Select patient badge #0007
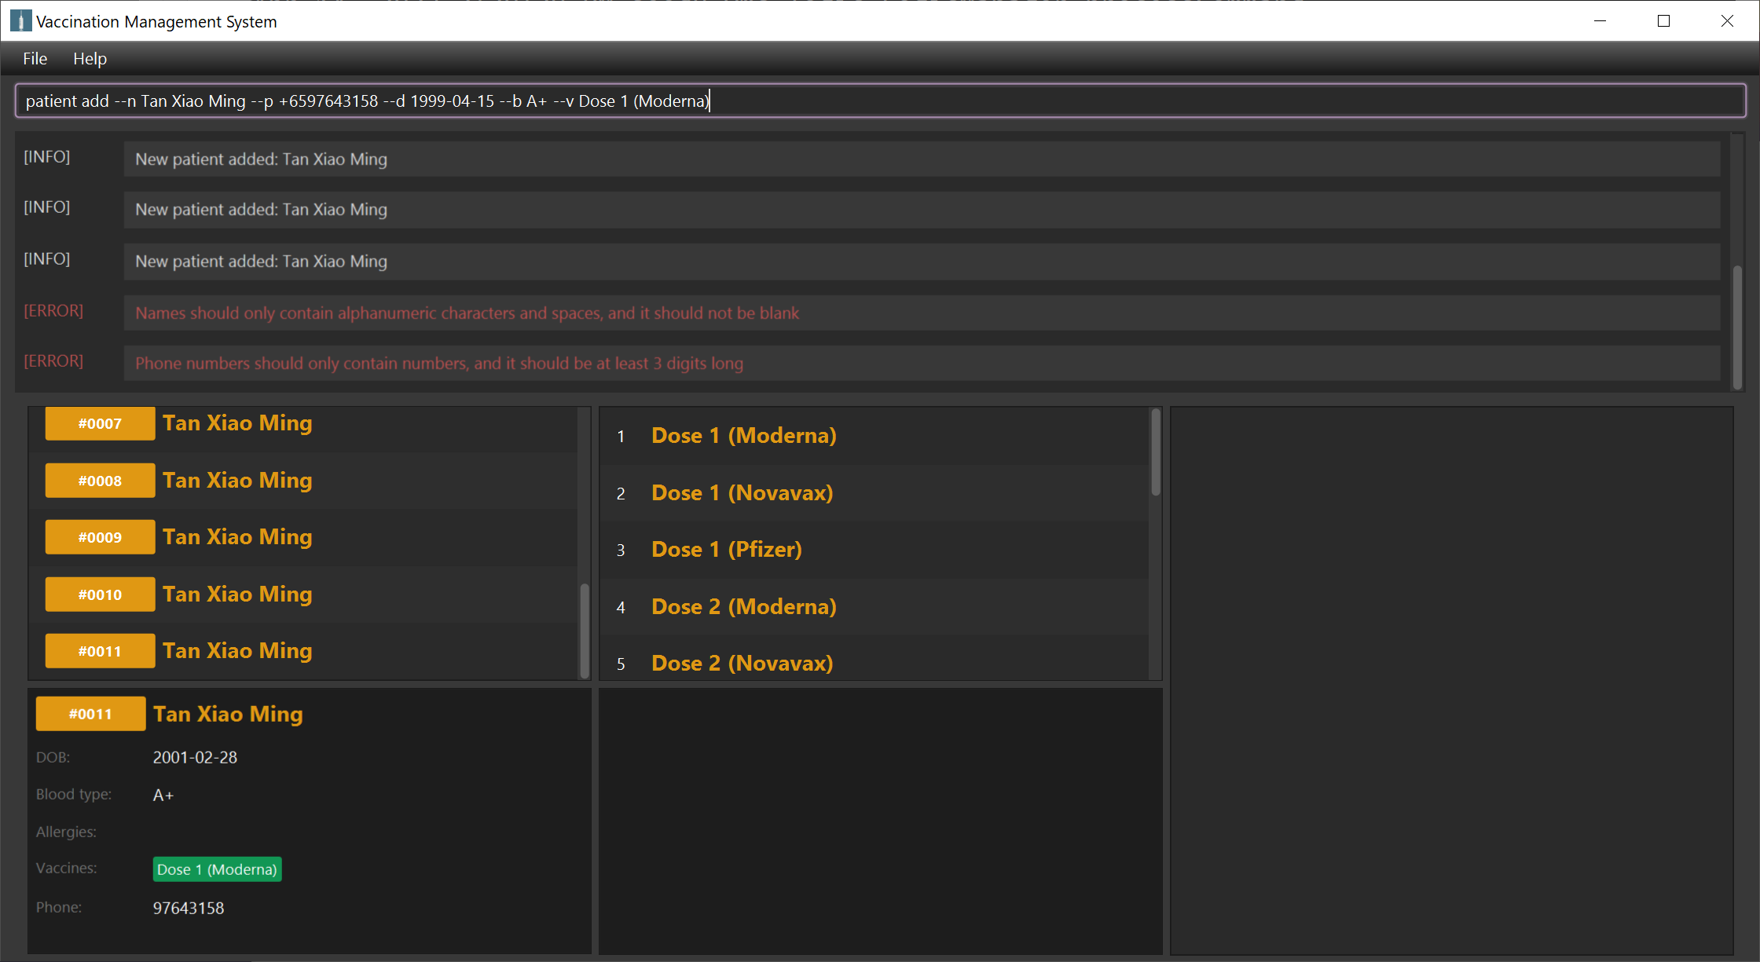This screenshot has width=1760, height=962. click(x=100, y=424)
